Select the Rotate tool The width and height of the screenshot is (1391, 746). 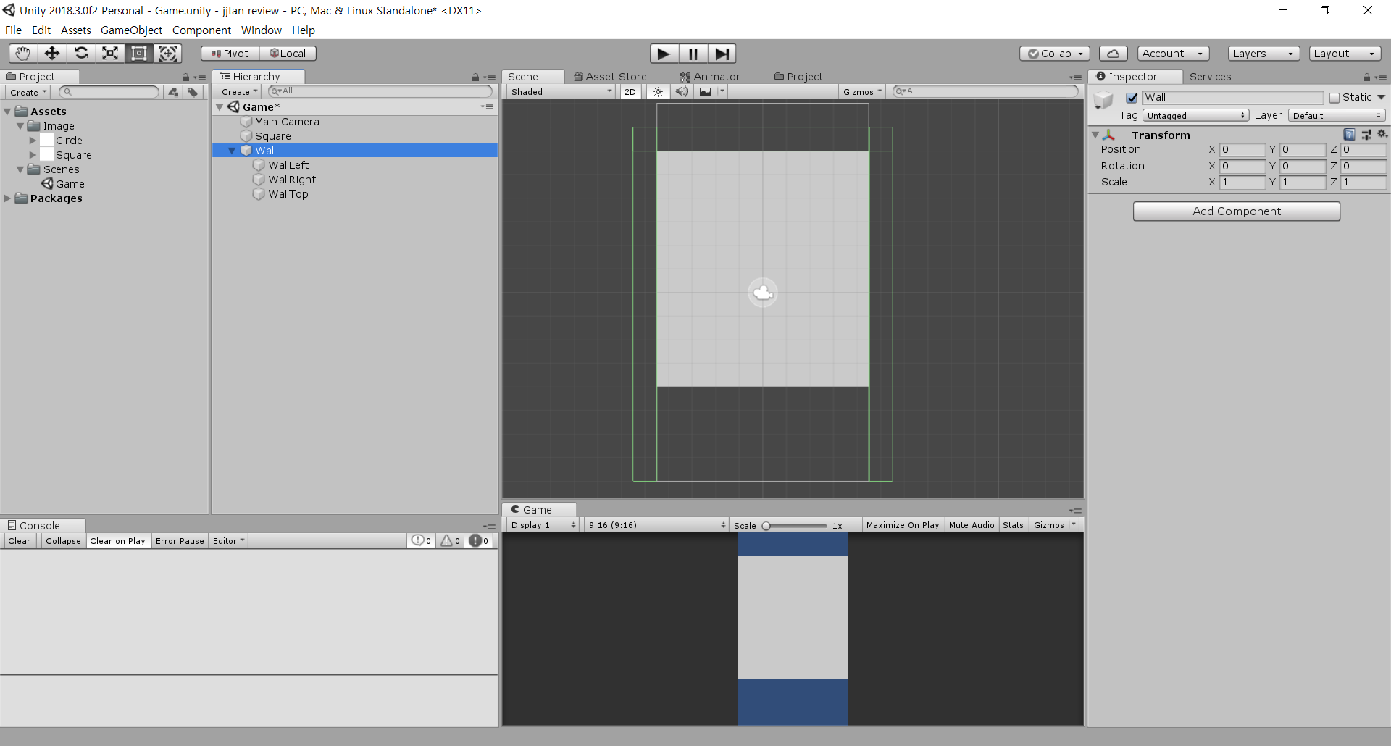point(81,53)
